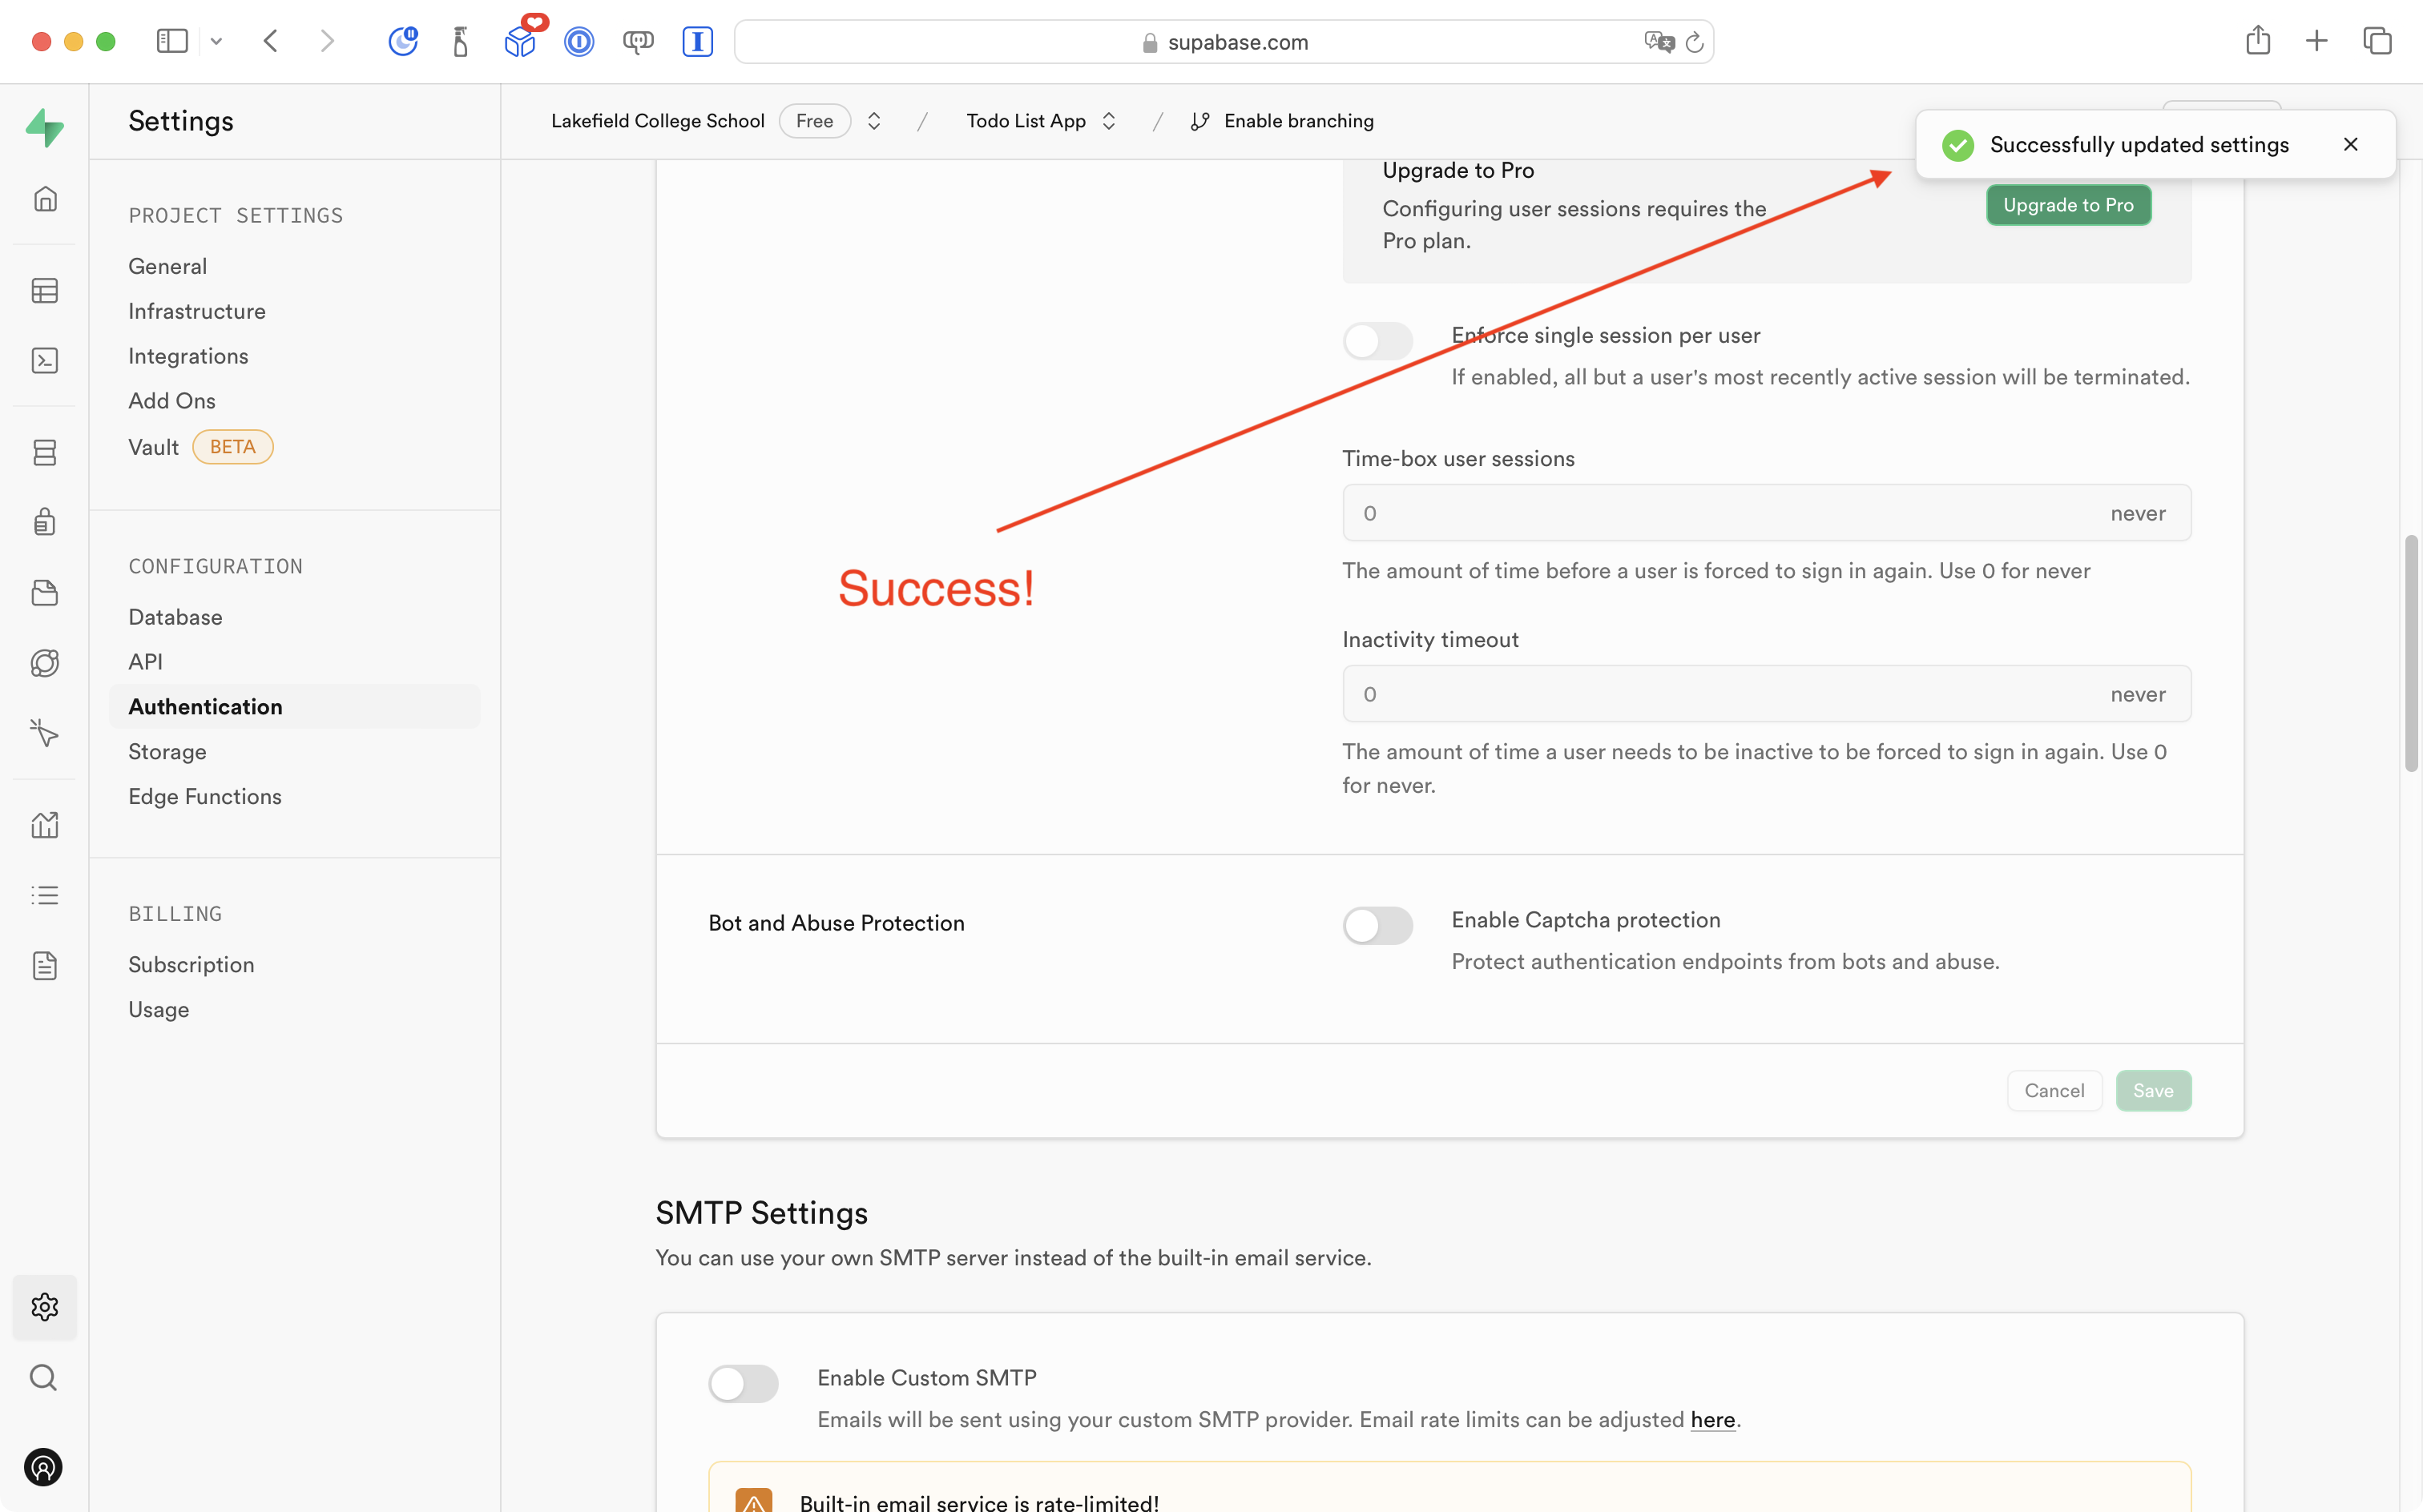Click the search magnifier sidebar icon
The width and height of the screenshot is (2423, 1512).
pos(43,1377)
